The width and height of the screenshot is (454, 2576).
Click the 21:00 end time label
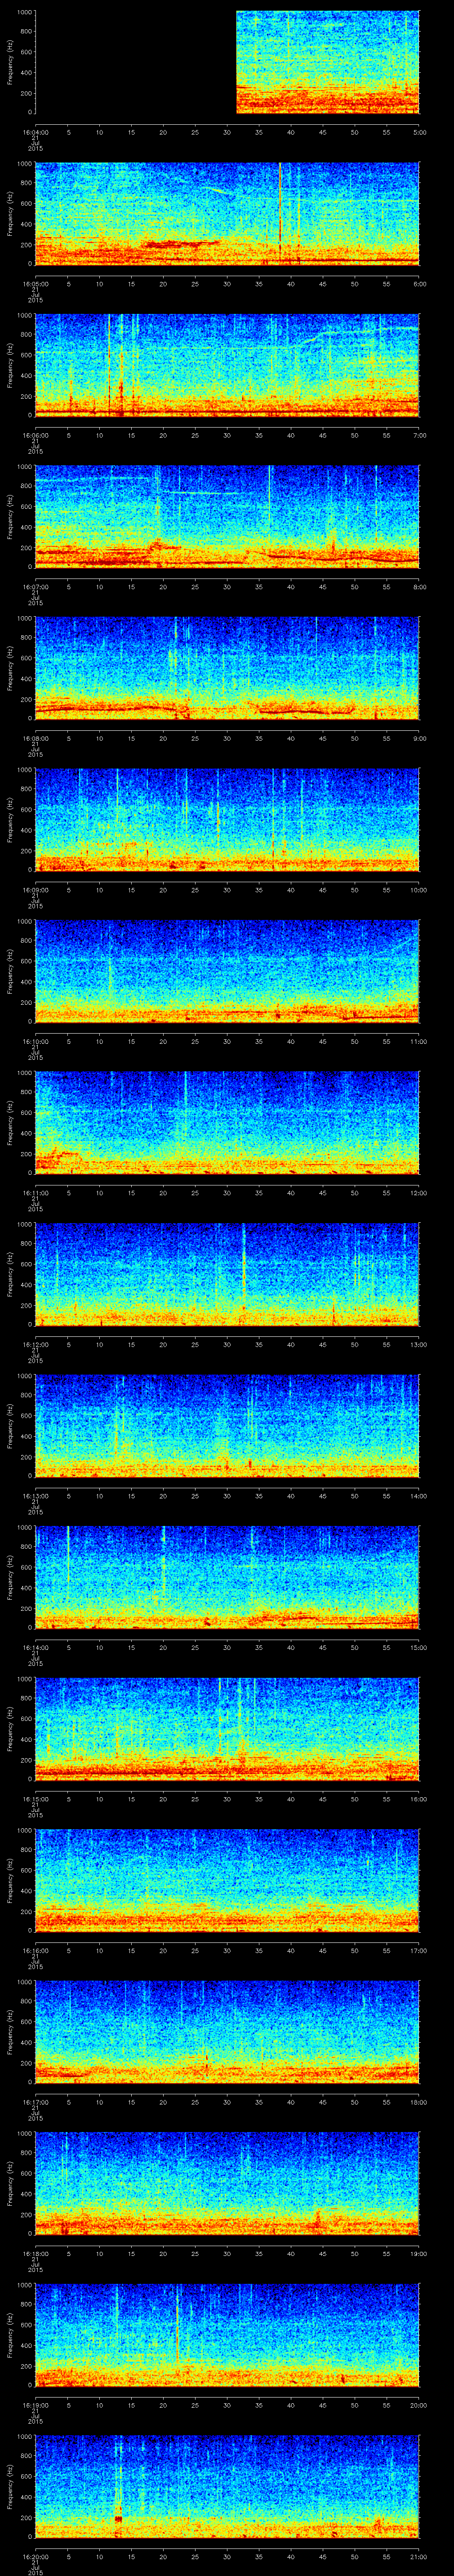tap(418, 2556)
